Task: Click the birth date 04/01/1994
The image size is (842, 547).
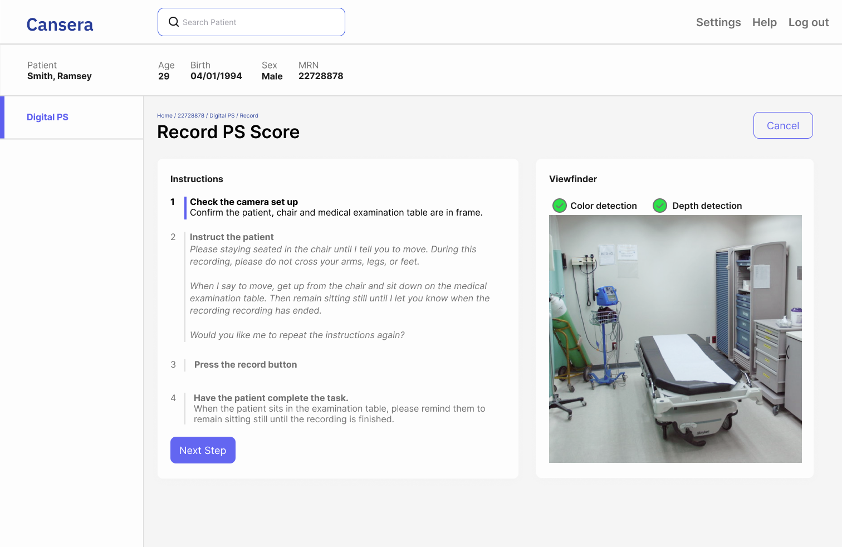Action: (216, 76)
